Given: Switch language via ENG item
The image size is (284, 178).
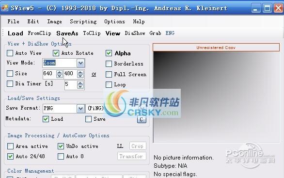Looking at the screenshot, I should click(170, 33).
